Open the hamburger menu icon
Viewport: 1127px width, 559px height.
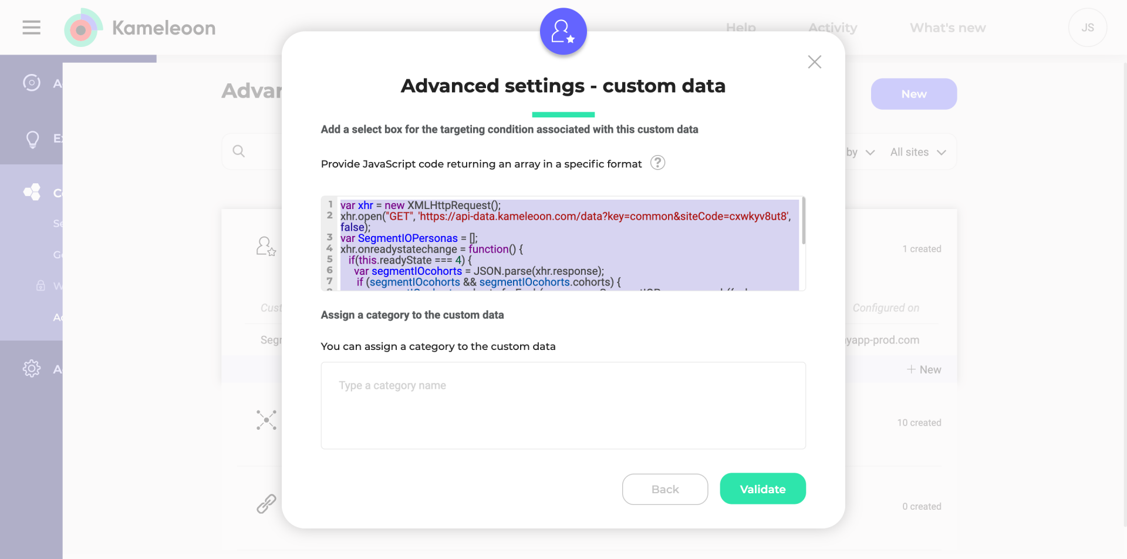coord(31,28)
